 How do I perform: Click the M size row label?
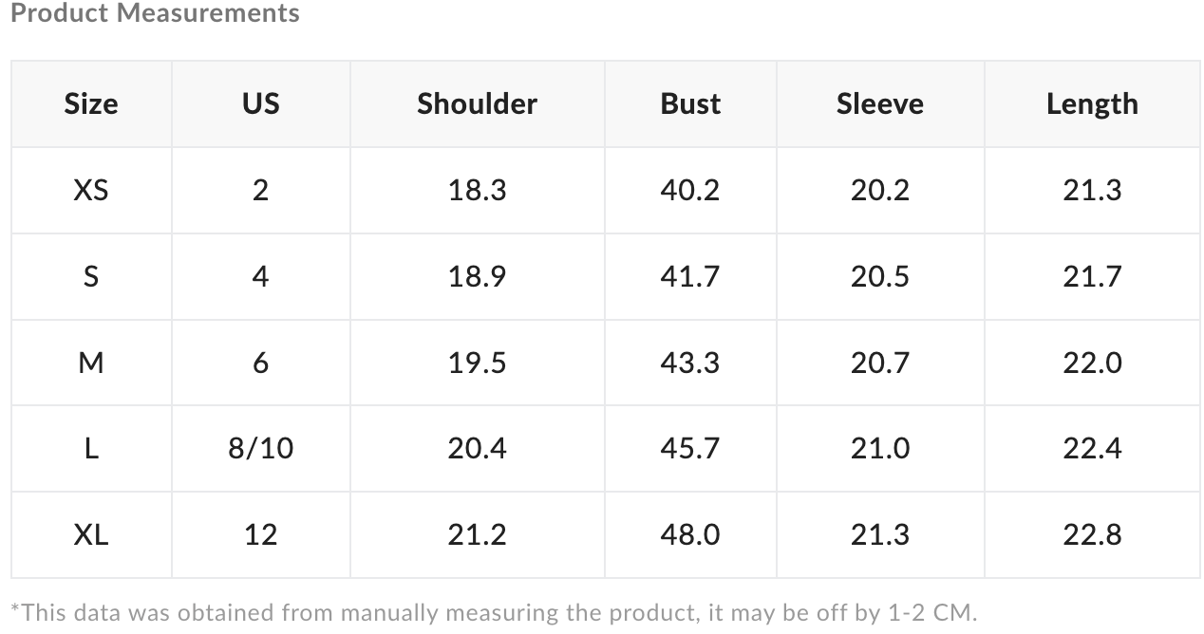tap(91, 363)
